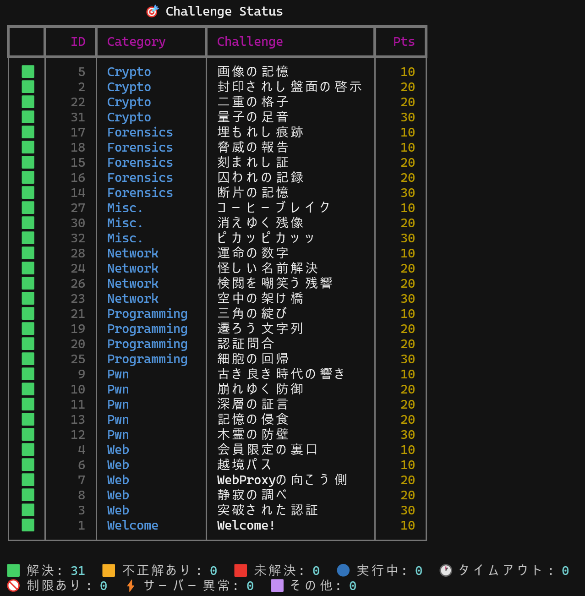Viewport: 585px width, 596px height.
Task: Select challenge name 怪しい名前解決
Action: click(x=268, y=268)
